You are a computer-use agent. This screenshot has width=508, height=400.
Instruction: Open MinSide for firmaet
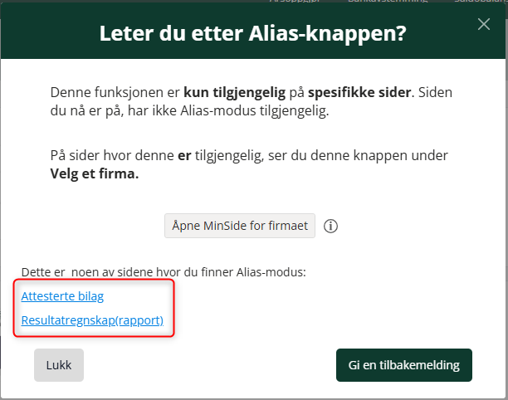[240, 226]
